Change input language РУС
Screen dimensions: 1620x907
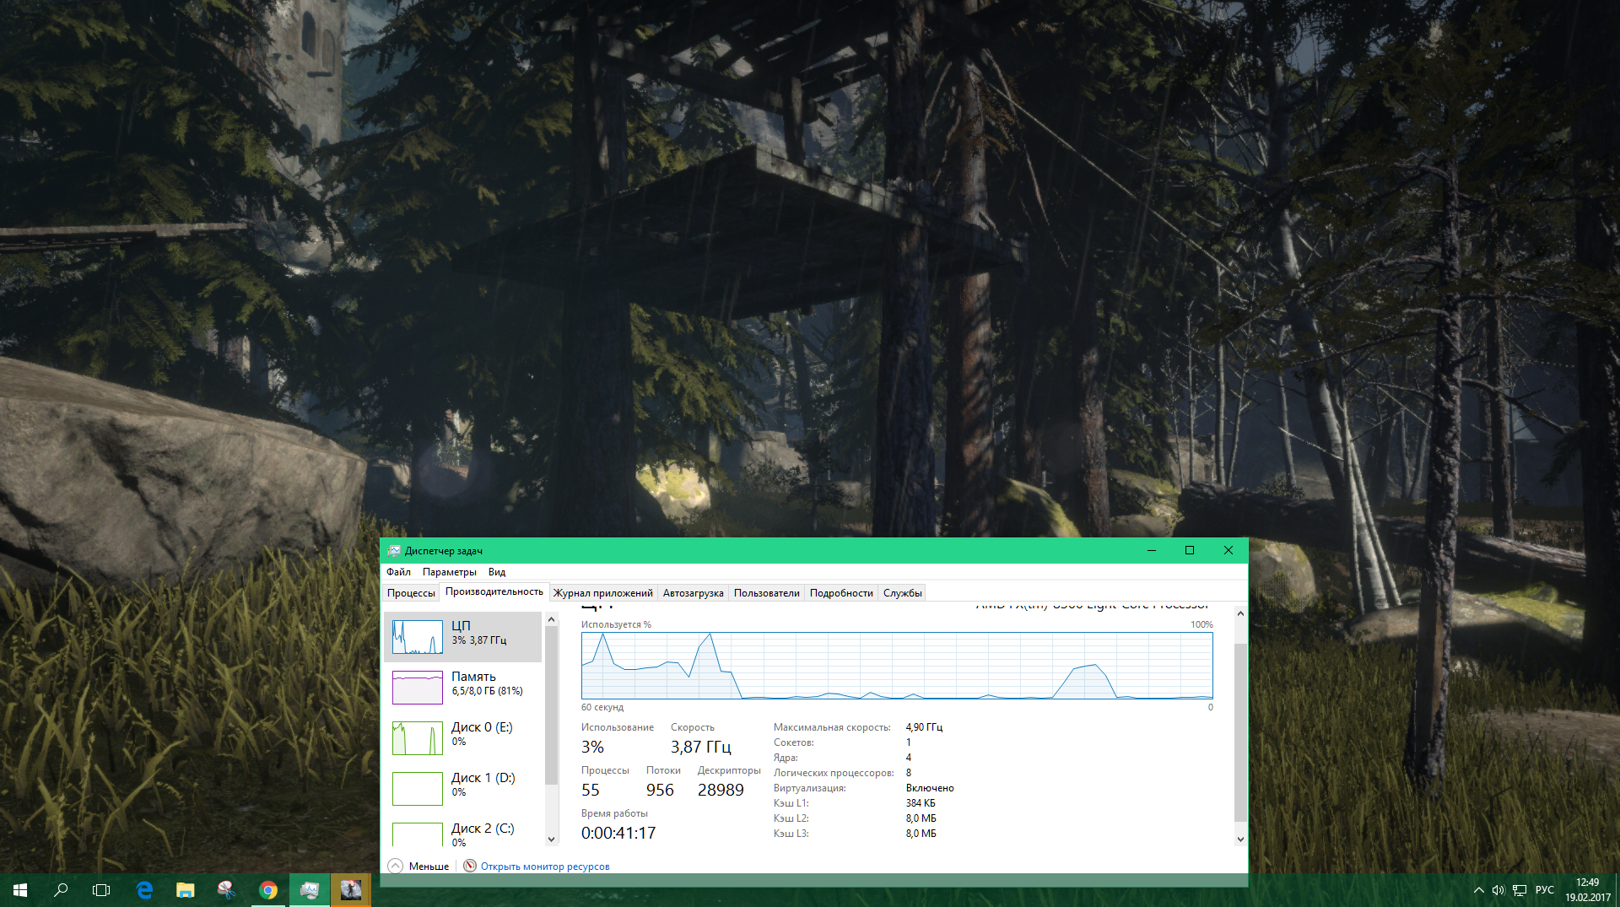coord(1545,890)
